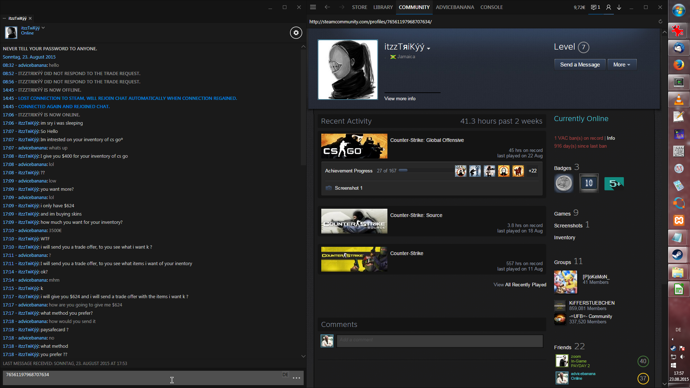Open the chat options three-dots button

tap(296, 378)
